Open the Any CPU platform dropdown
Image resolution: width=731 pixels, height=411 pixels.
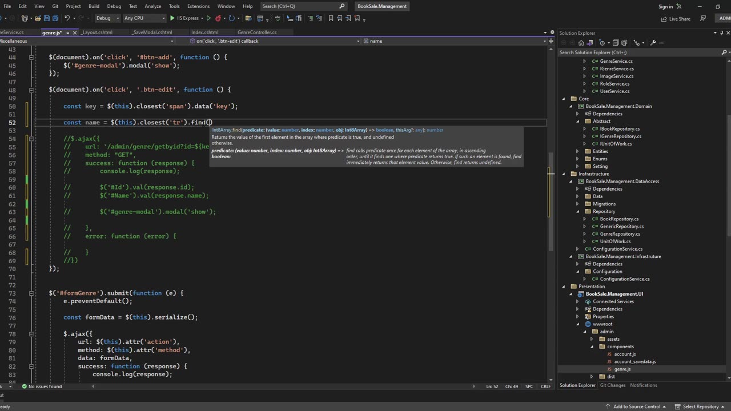click(144, 18)
